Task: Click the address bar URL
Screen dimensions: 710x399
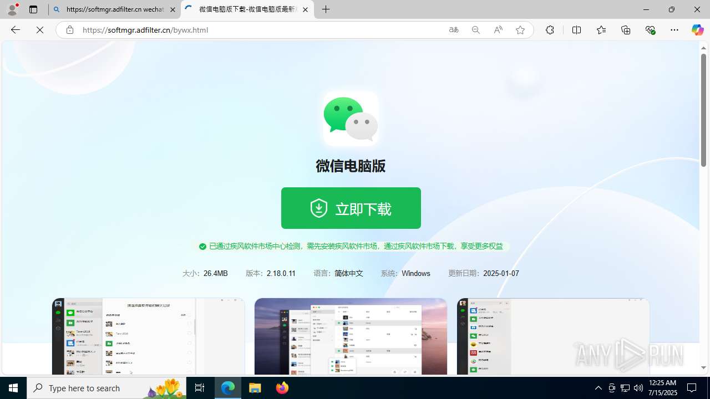Action: click(x=145, y=30)
